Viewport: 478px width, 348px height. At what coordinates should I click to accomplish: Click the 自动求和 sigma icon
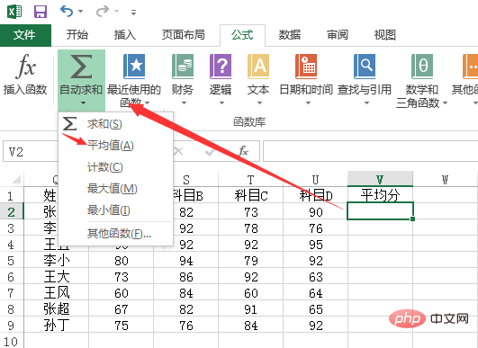point(81,67)
